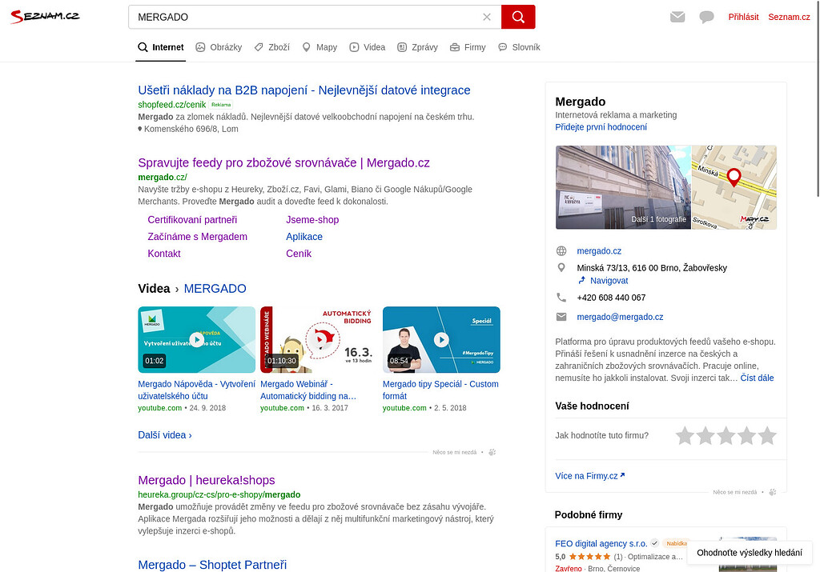Click Přihlásit login link
Image resolution: width=820 pixels, height=572 pixels.
click(x=743, y=17)
